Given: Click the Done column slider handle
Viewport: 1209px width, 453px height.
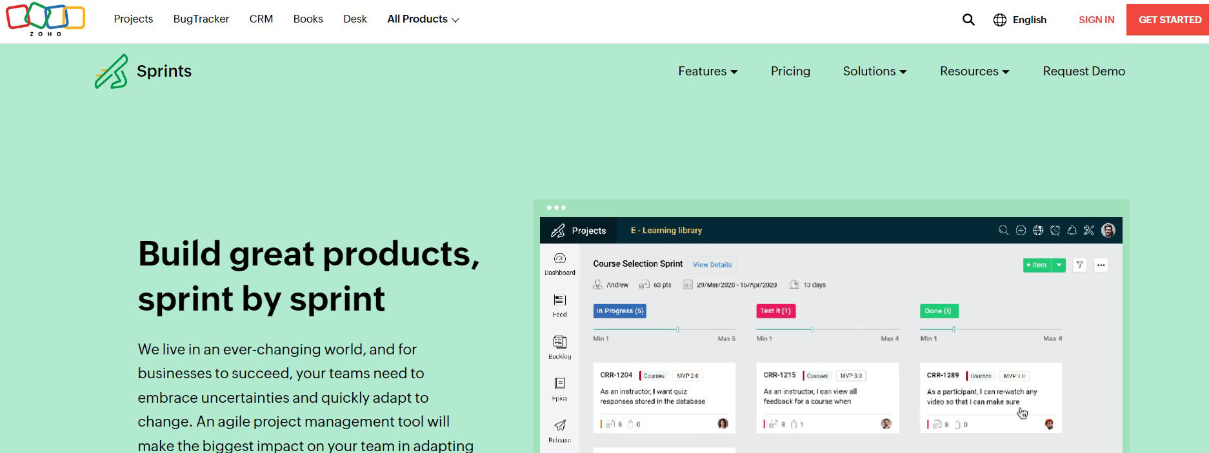Looking at the screenshot, I should pyautogui.click(x=954, y=329).
